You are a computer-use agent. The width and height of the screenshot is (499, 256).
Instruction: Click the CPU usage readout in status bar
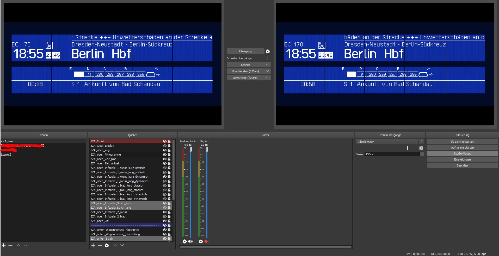tap(471, 254)
